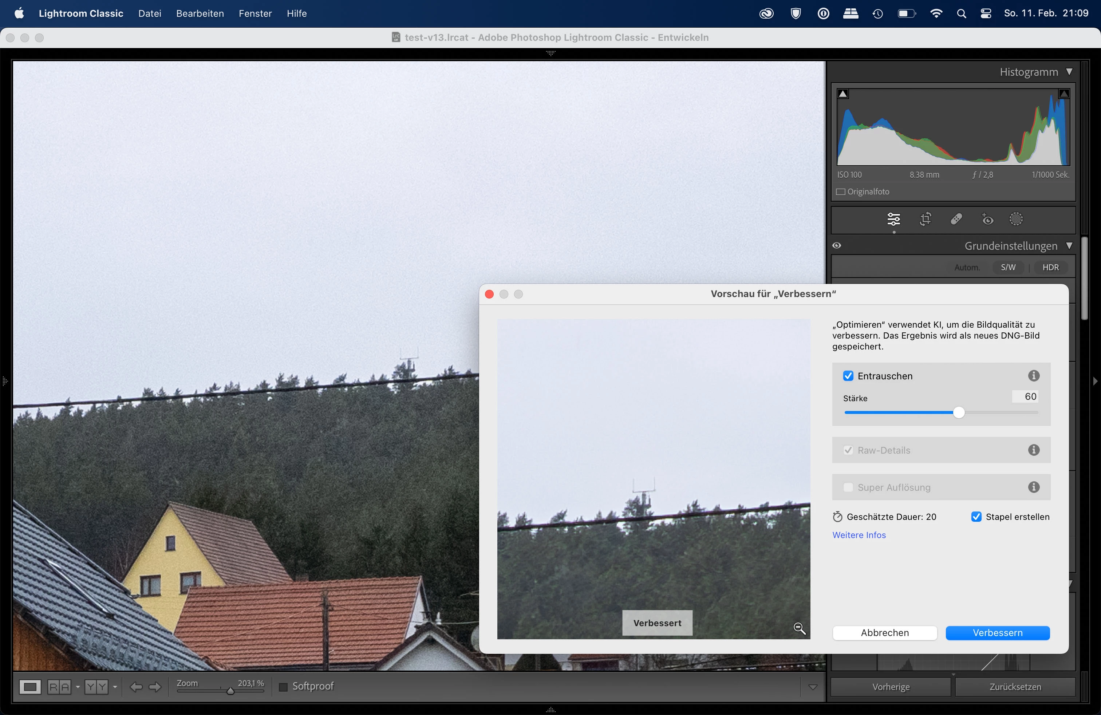Open the Datei menu
The height and width of the screenshot is (715, 1101).
pyautogui.click(x=149, y=13)
